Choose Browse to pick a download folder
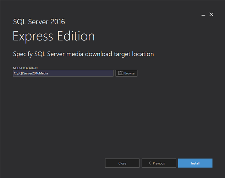 tap(126, 73)
